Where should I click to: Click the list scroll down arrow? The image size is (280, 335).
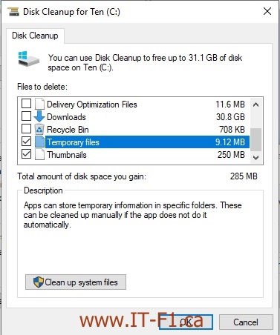pos(256,157)
